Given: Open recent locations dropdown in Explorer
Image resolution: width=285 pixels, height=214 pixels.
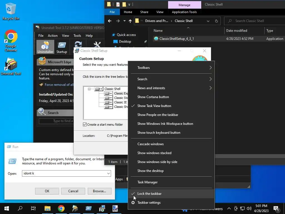Looking at the screenshot, I should tap(124, 21).
